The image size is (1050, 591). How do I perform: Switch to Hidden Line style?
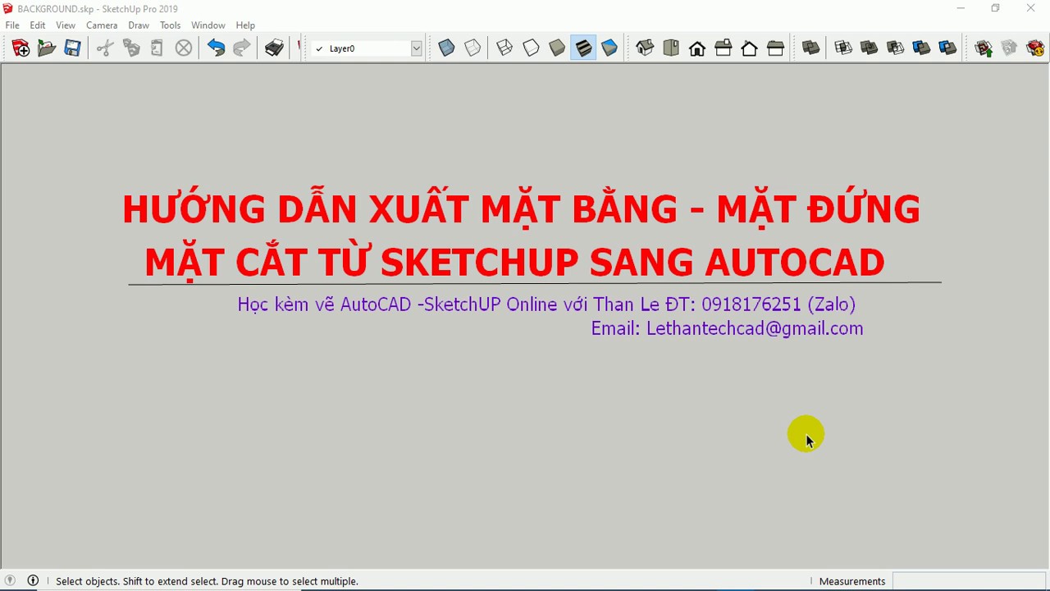tap(531, 48)
